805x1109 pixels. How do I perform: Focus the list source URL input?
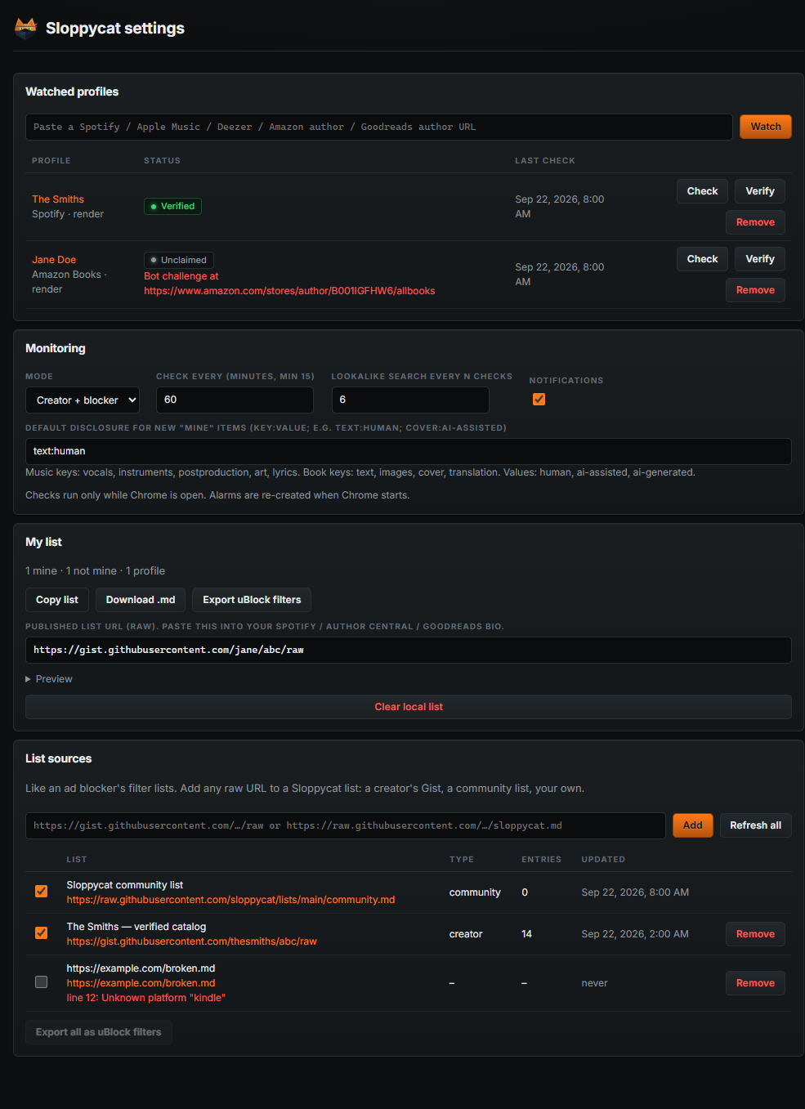(x=346, y=825)
